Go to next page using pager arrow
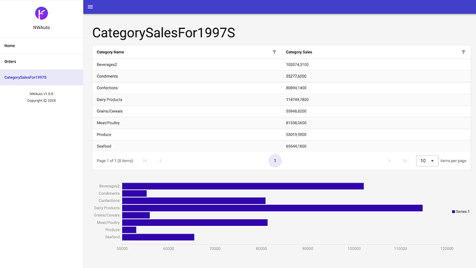This screenshot has height=268, width=476. click(389, 161)
